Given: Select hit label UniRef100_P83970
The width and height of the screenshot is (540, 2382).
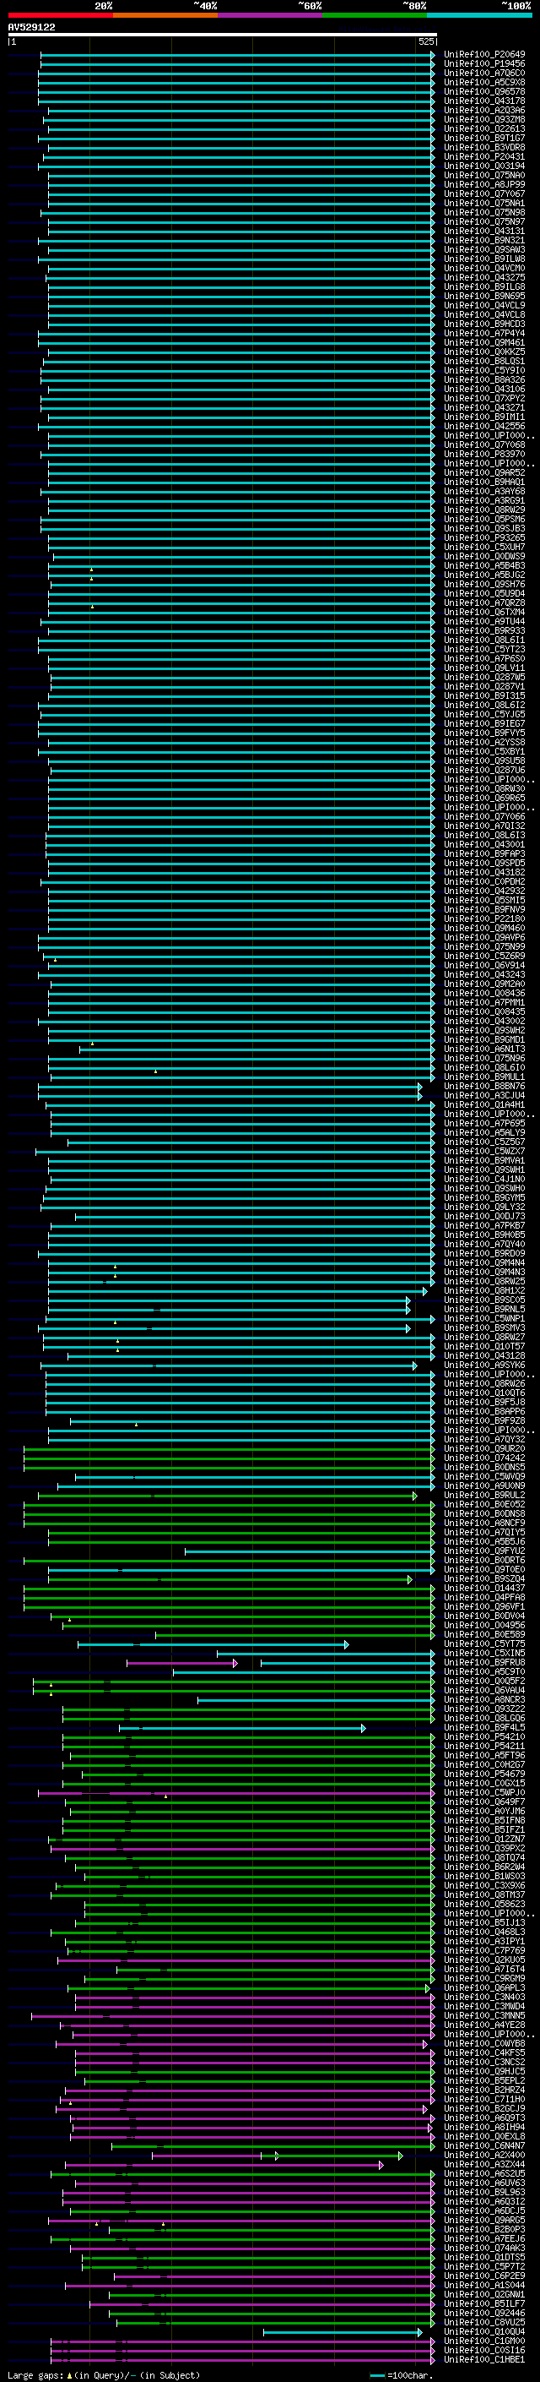Looking at the screenshot, I should pyautogui.click(x=484, y=454).
